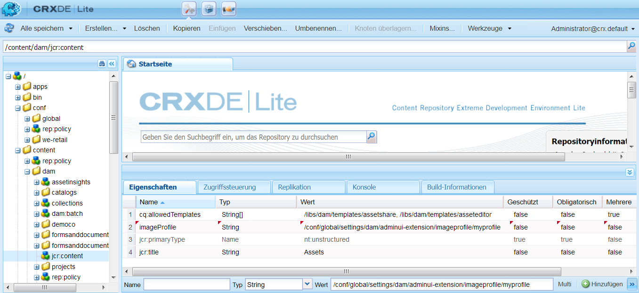Click the Löschen toolbar button
This screenshot has width=639, height=293.
click(x=147, y=28)
